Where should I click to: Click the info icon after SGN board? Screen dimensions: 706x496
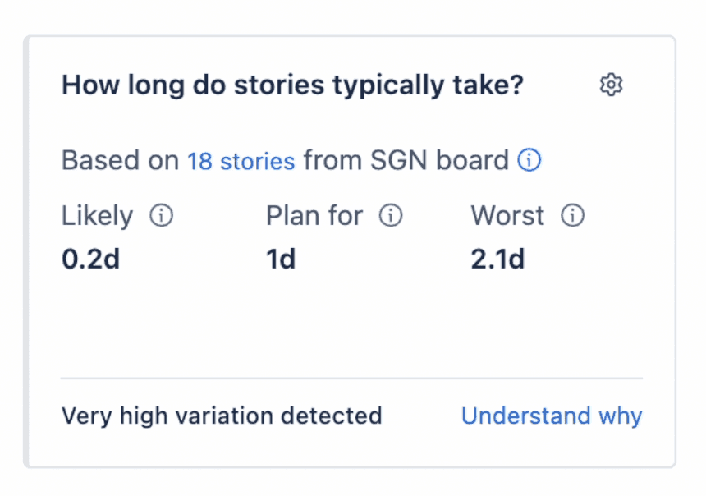pos(529,160)
